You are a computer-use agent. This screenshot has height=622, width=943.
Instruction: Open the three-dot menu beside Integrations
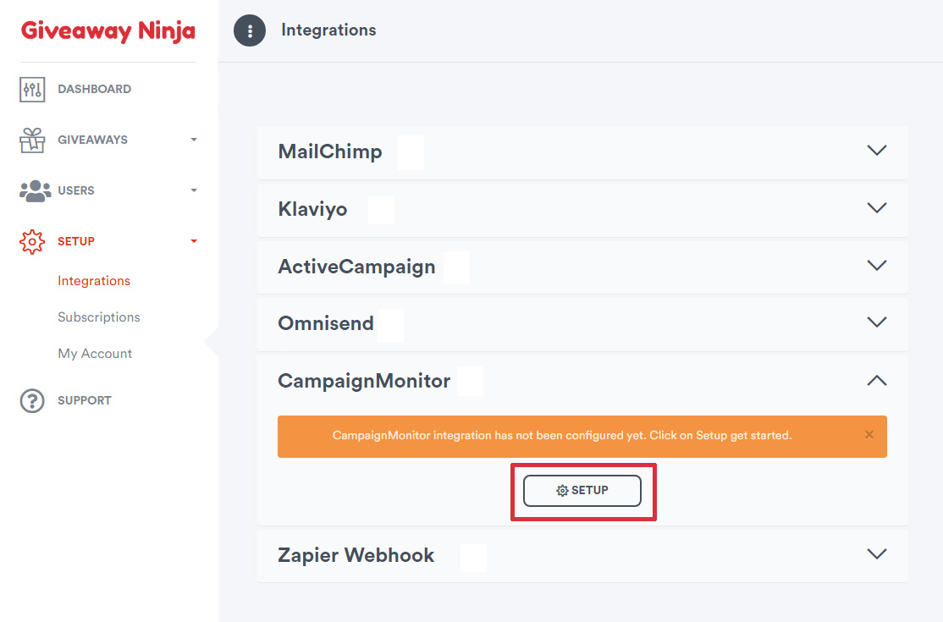(x=250, y=30)
